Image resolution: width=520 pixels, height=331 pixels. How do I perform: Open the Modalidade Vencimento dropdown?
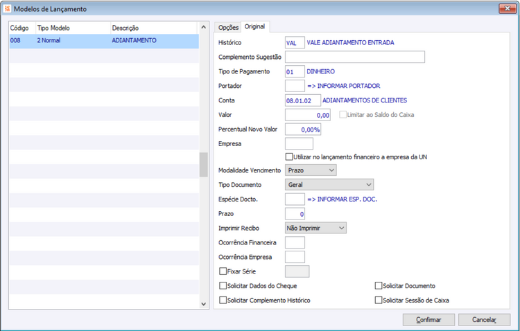coord(311,170)
